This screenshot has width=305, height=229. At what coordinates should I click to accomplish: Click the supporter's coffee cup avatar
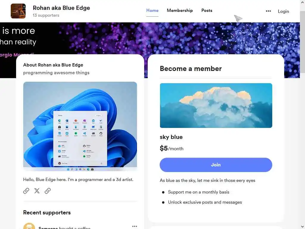pyautogui.click(x=29, y=226)
